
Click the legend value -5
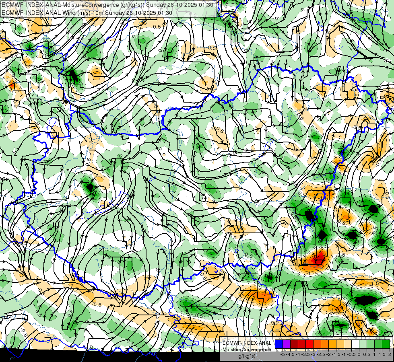tap(283, 354)
